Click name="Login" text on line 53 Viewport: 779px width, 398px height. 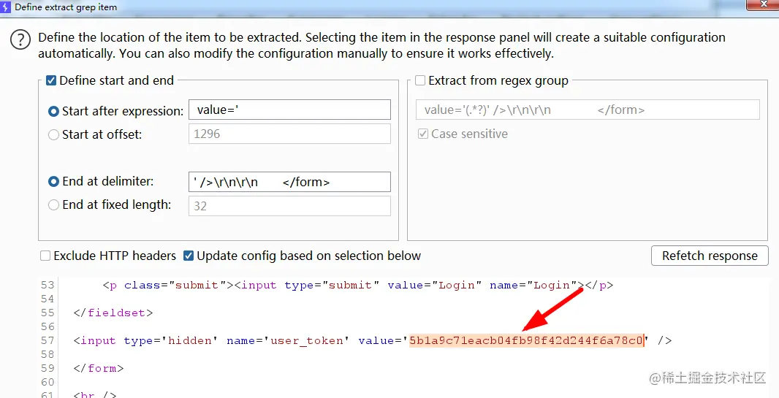click(533, 285)
